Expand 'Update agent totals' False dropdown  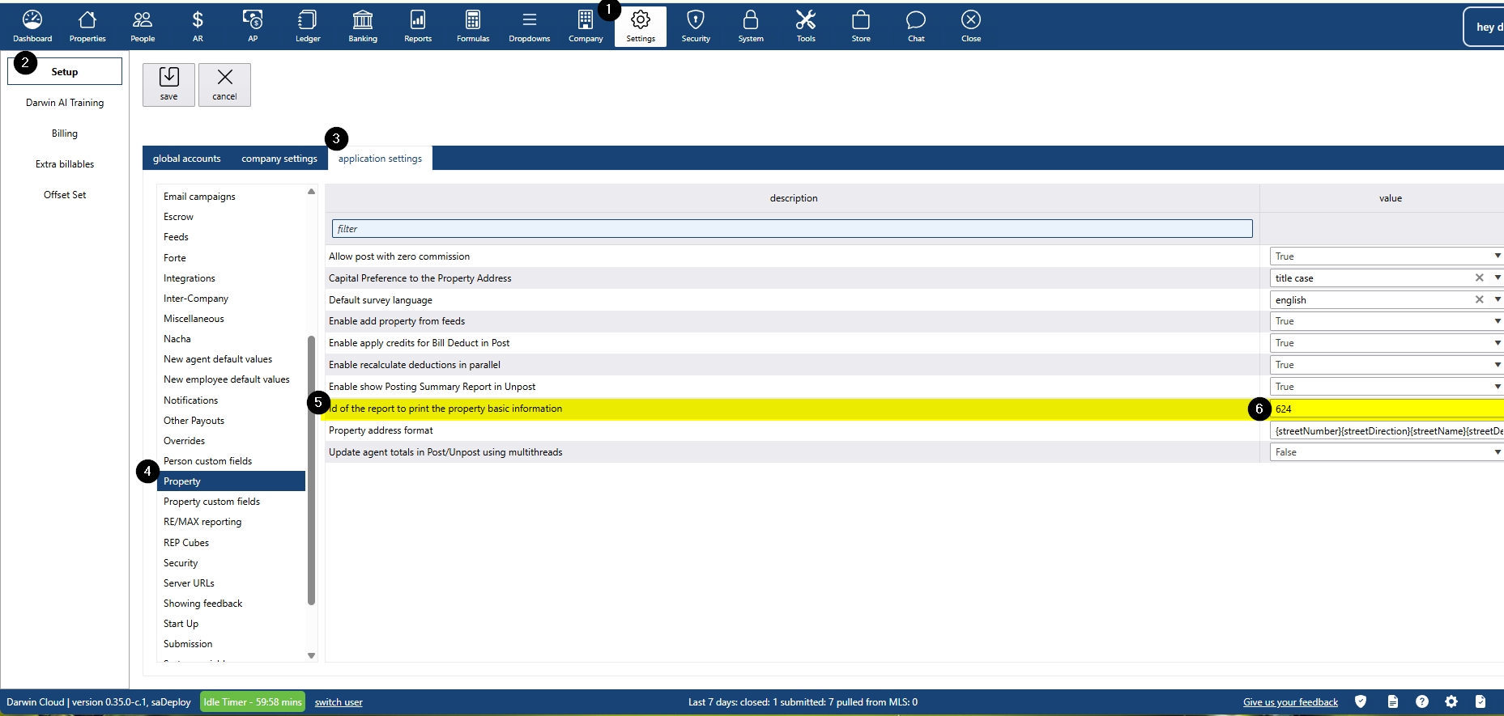1498,452
